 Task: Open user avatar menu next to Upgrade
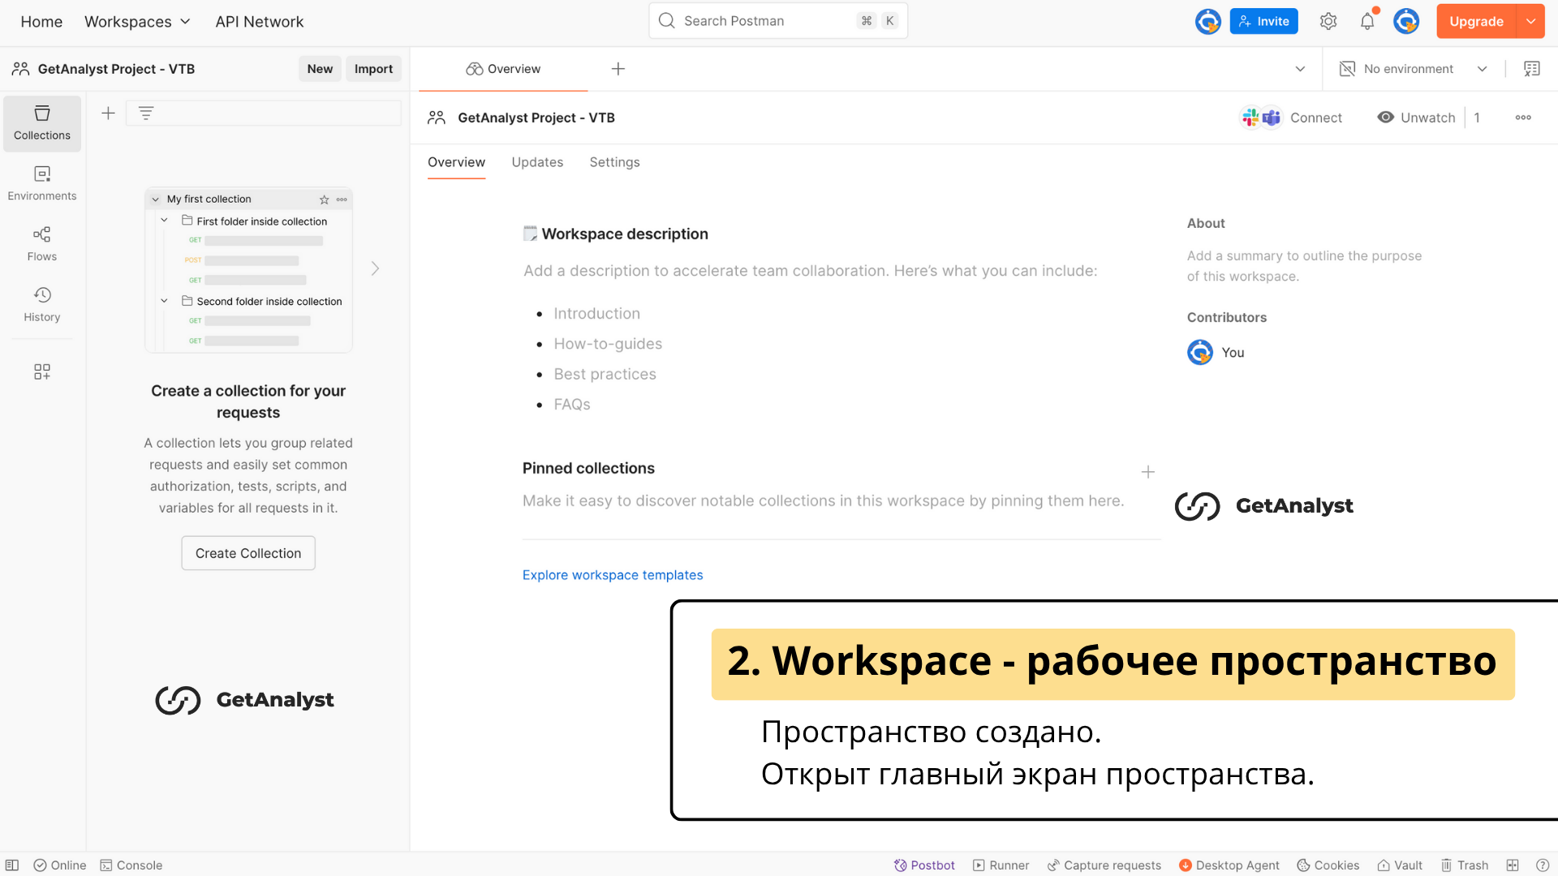tap(1406, 21)
